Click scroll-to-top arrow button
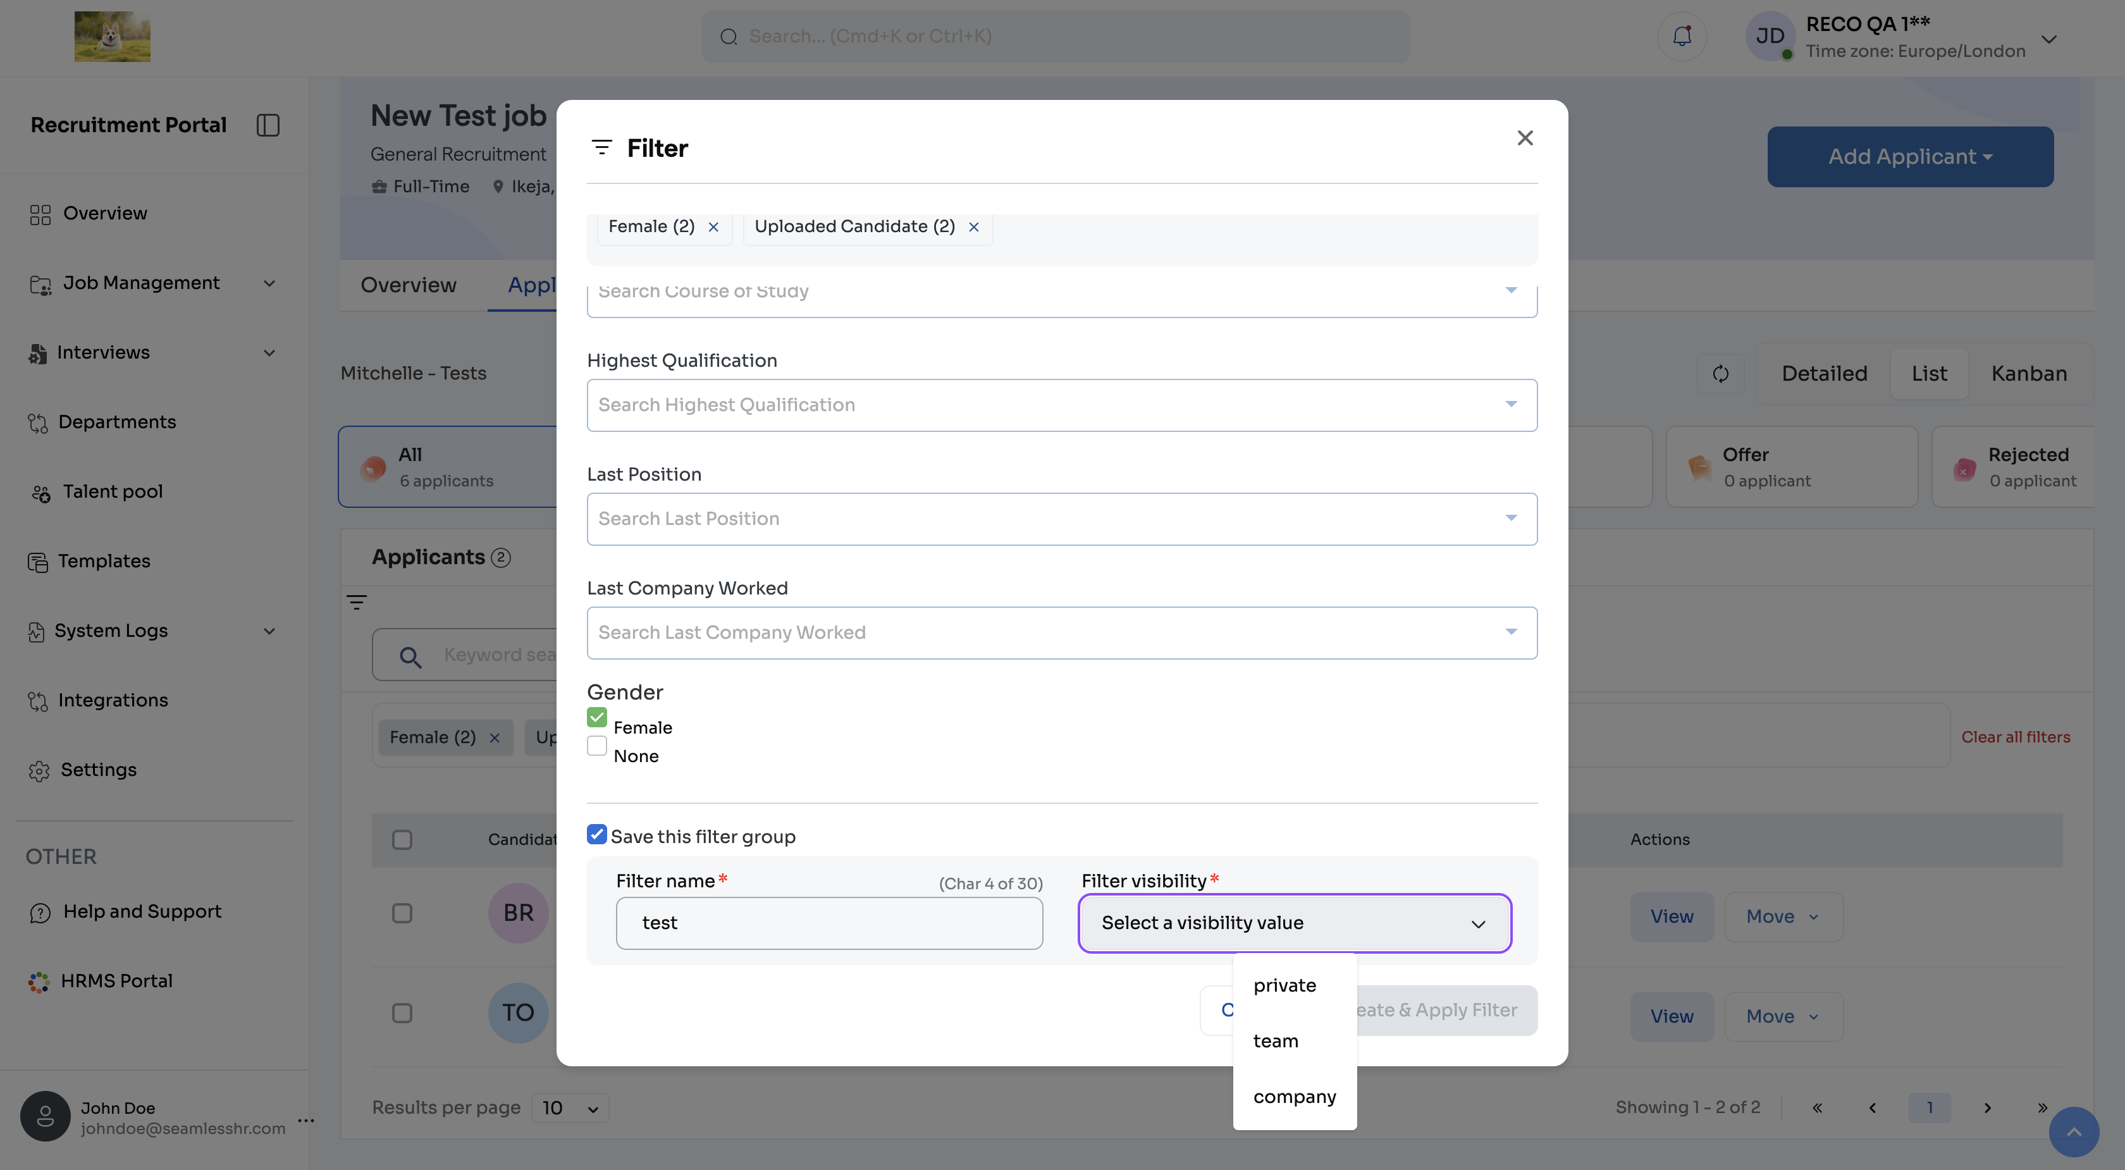2125x1170 pixels. [2074, 1131]
